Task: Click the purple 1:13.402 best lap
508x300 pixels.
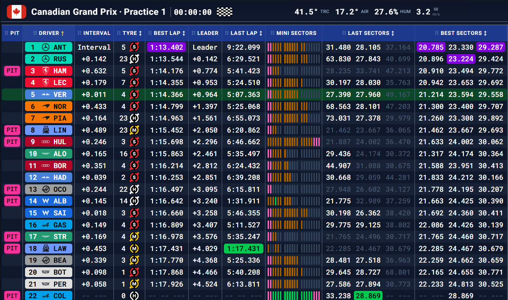Action: tap(167, 47)
